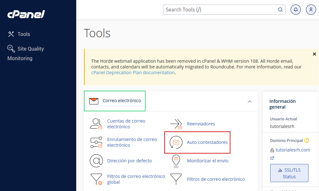The height and width of the screenshot is (191, 319).
Task: Click the Dirección por defecto at-sign icon
Action: tap(96, 161)
